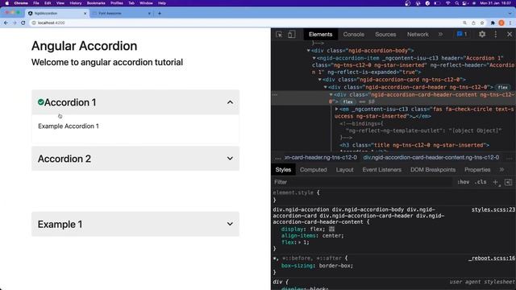Expand Example 1 with its down chevron
The height and width of the screenshot is (290, 516).
click(230, 224)
